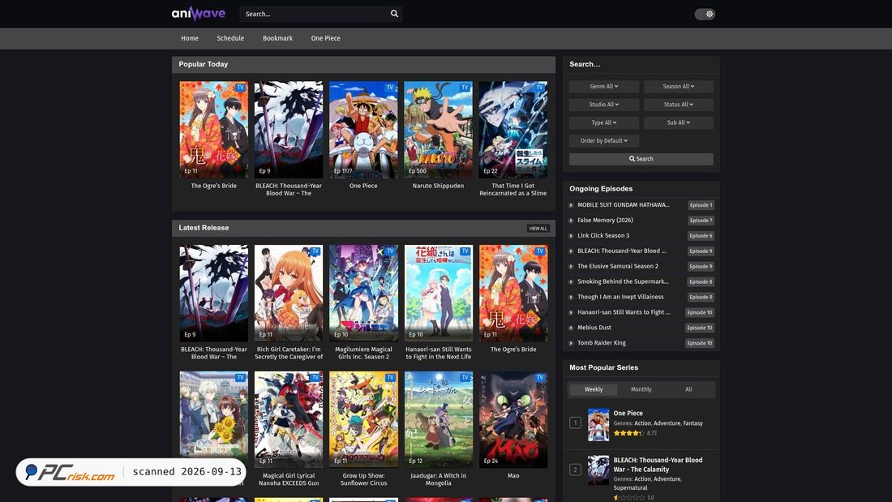Open the One Piece menu item
892x502 pixels.
(325, 38)
